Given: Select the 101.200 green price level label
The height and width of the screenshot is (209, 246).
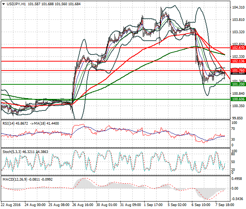Looking at the screenshot, I should click(238, 84).
